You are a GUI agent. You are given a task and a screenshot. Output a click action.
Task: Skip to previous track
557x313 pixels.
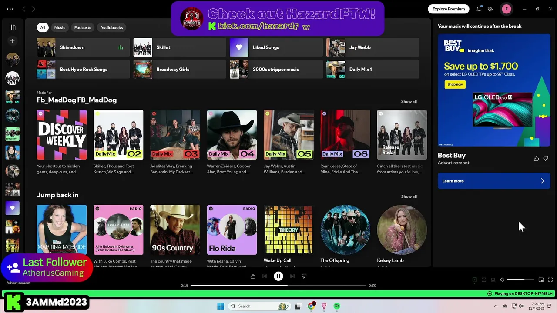[265, 276]
